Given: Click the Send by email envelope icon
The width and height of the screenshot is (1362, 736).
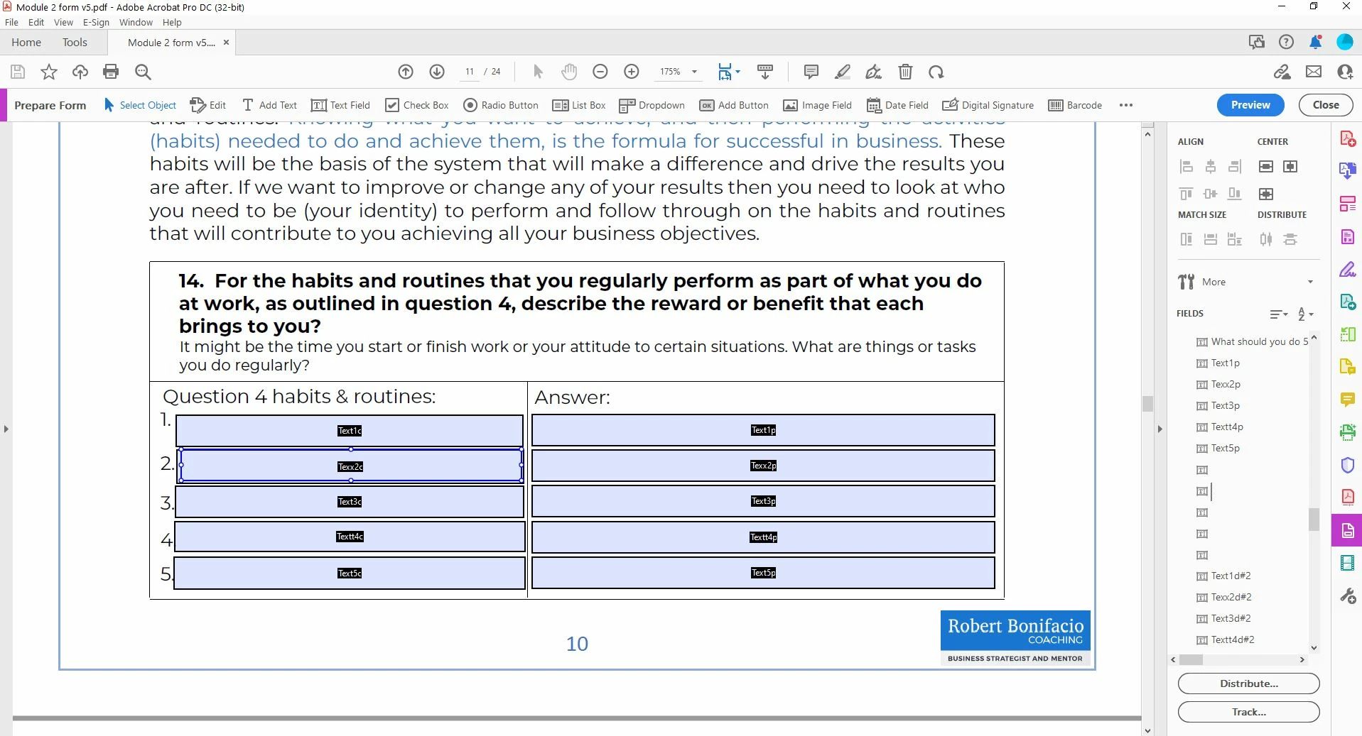Looking at the screenshot, I should [x=1314, y=72].
